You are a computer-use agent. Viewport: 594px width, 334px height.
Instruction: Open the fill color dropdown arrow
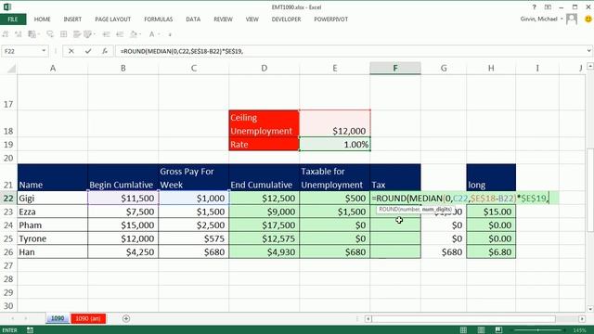pos(139,34)
